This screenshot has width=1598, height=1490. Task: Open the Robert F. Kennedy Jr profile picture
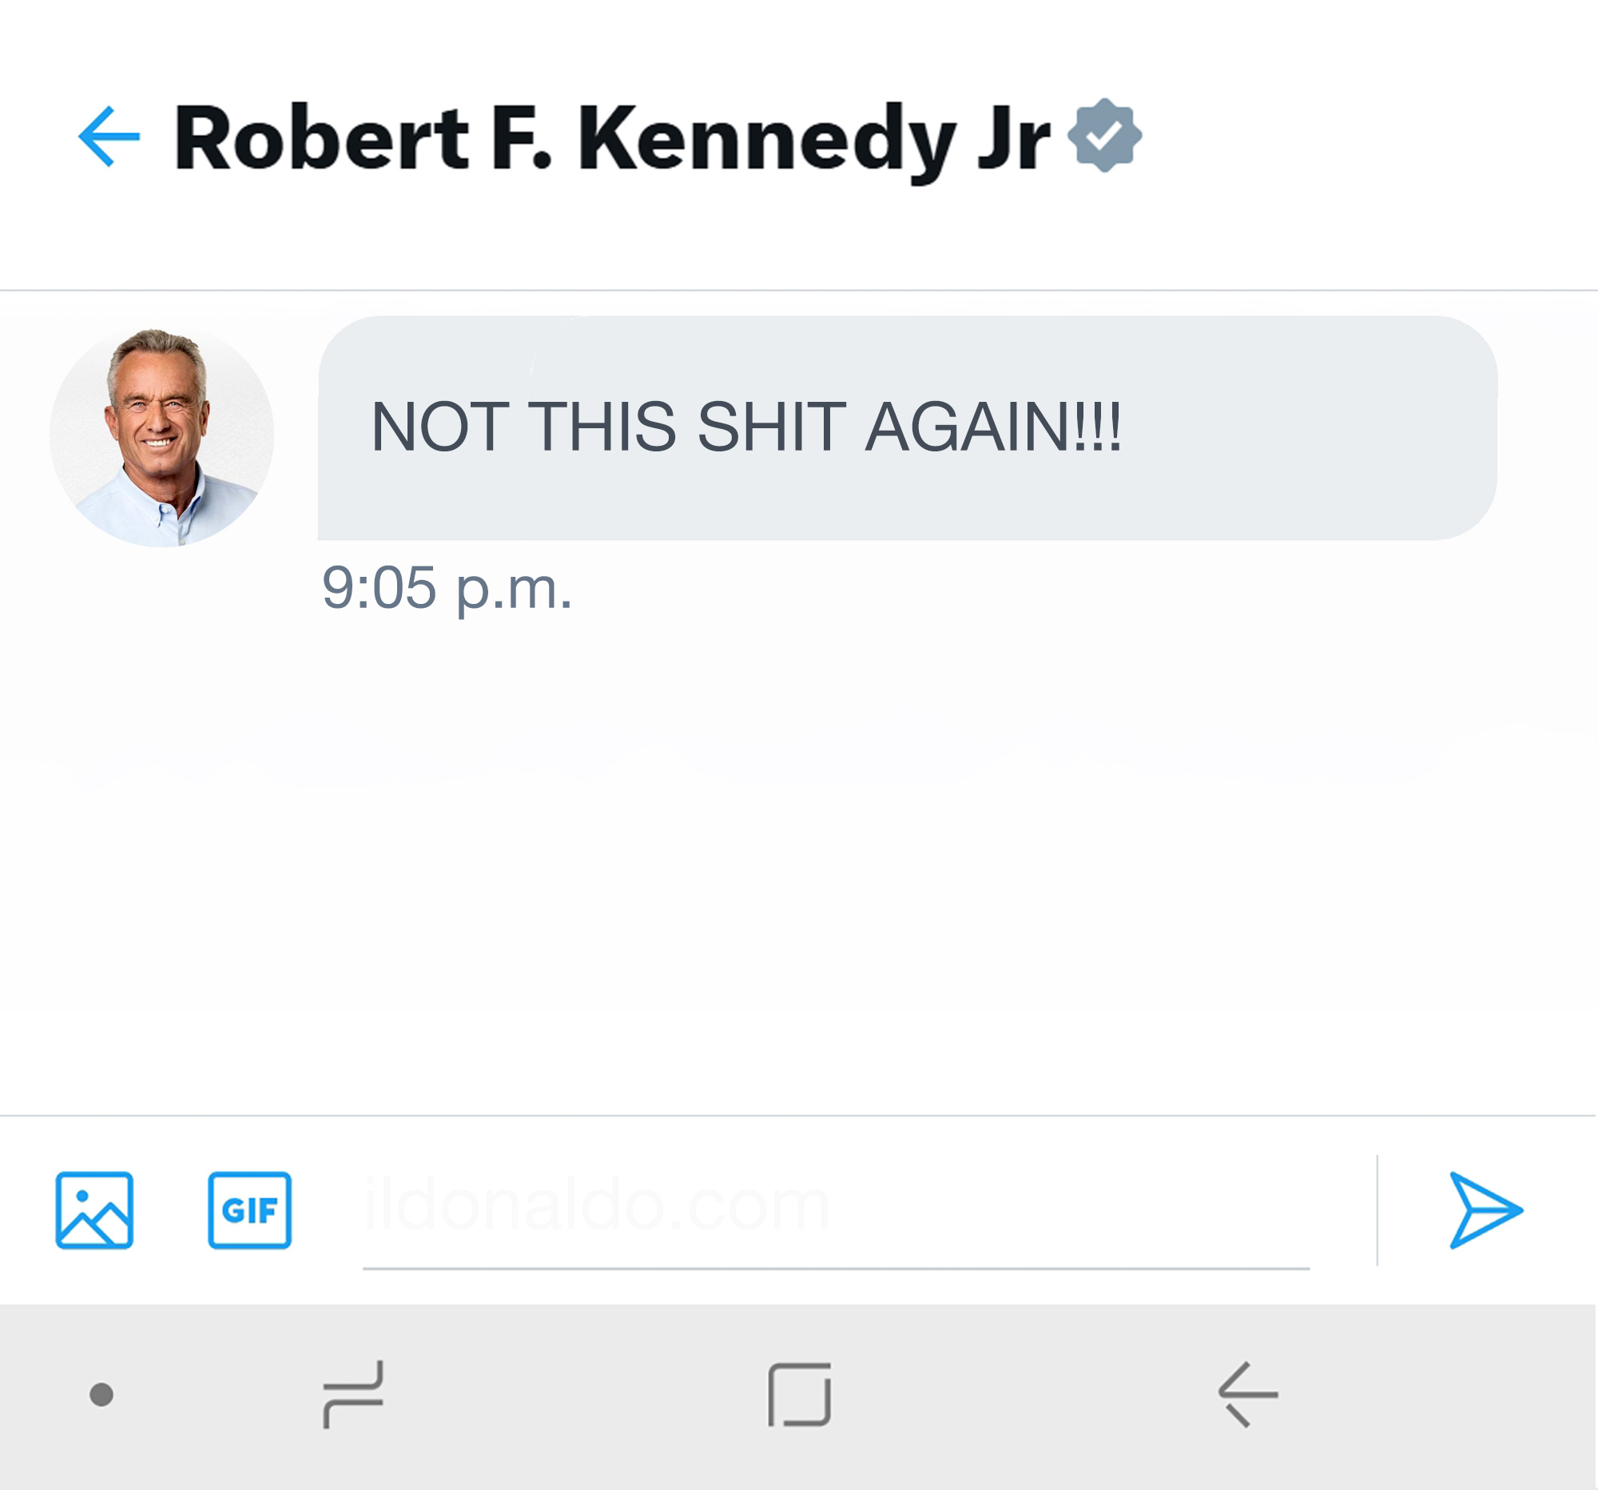pos(161,438)
